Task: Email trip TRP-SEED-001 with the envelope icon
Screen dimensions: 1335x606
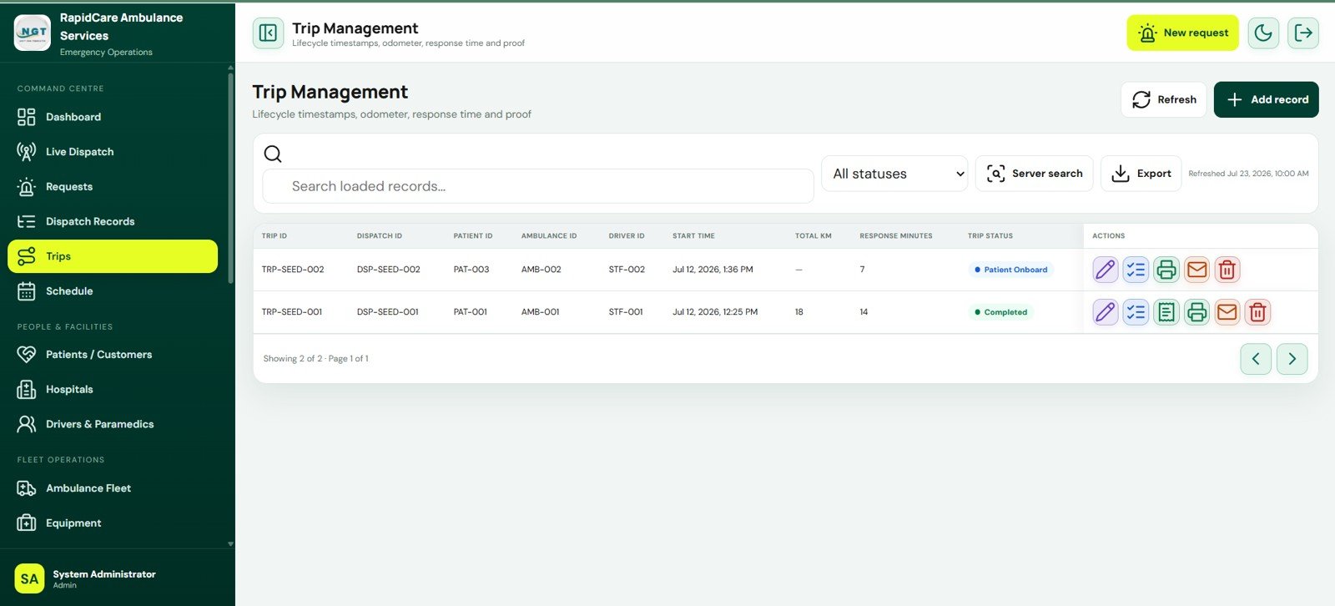Action: coord(1227,312)
